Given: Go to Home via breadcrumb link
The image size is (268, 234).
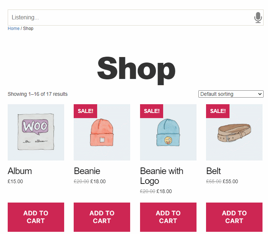Looking at the screenshot, I should click(14, 29).
